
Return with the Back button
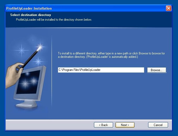103,125
